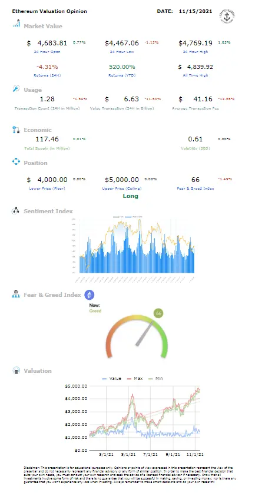Click the green Long position text
This screenshot has width=255, height=496.
point(130,196)
